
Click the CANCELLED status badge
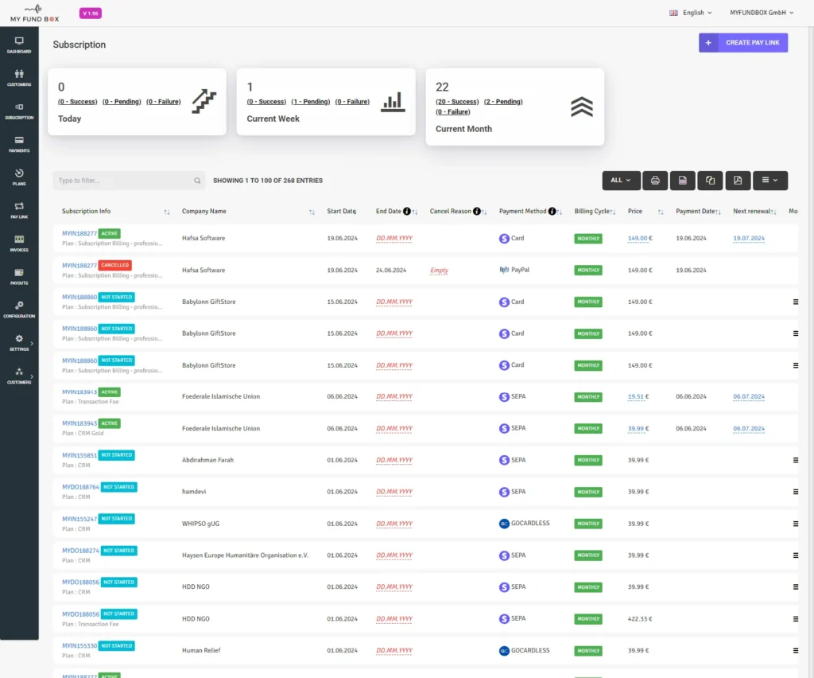[114, 265]
